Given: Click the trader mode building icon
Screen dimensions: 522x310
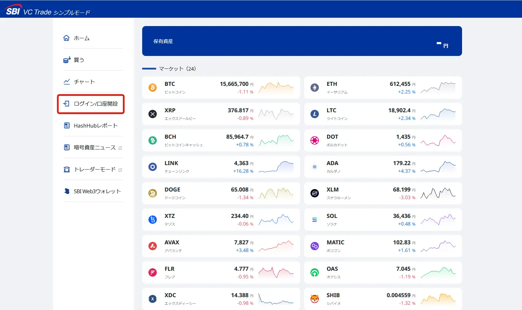Looking at the screenshot, I should pyautogui.click(x=67, y=169).
